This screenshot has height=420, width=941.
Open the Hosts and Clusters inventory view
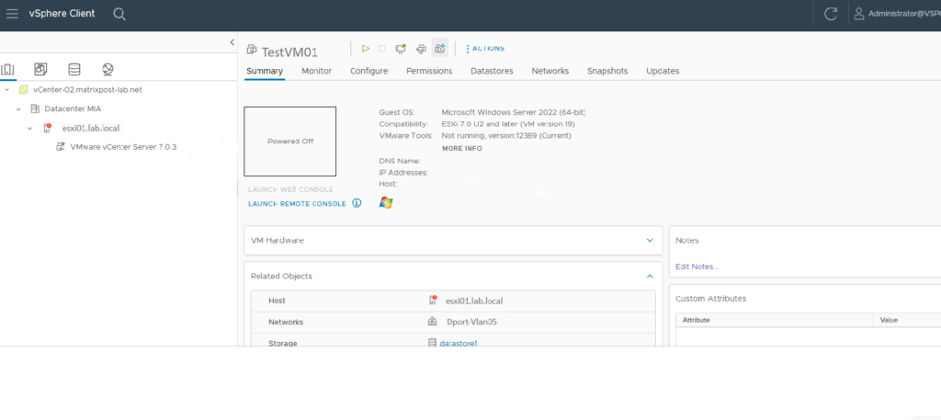[x=9, y=69]
